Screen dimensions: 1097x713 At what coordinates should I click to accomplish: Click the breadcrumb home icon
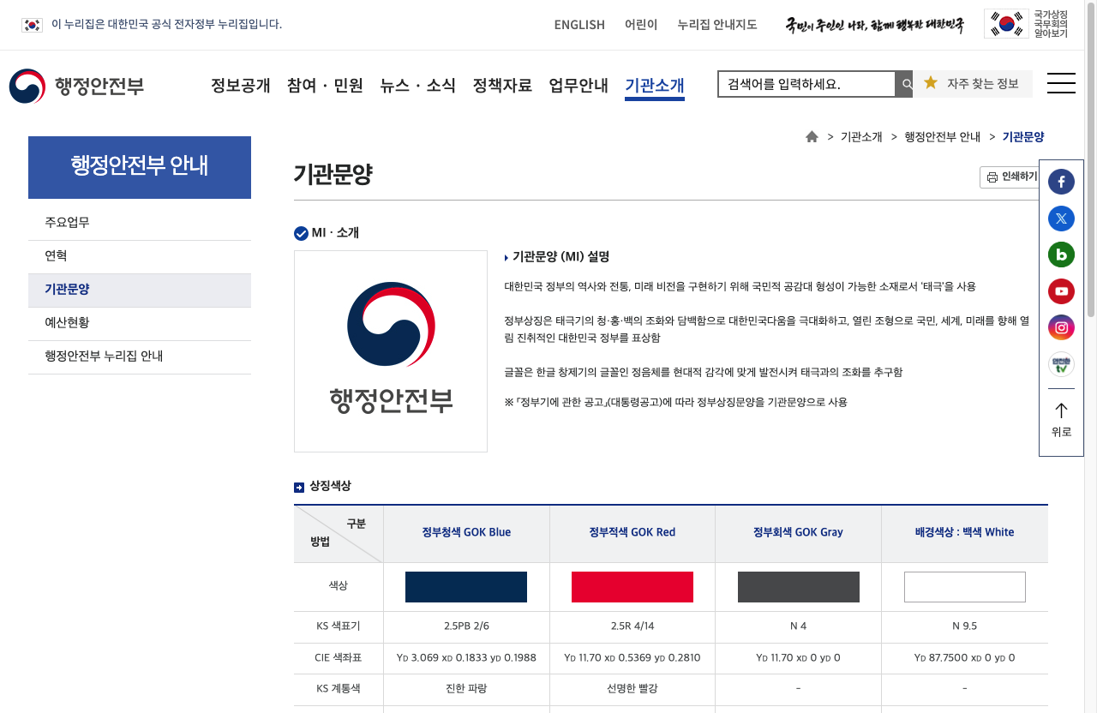(812, 136)
